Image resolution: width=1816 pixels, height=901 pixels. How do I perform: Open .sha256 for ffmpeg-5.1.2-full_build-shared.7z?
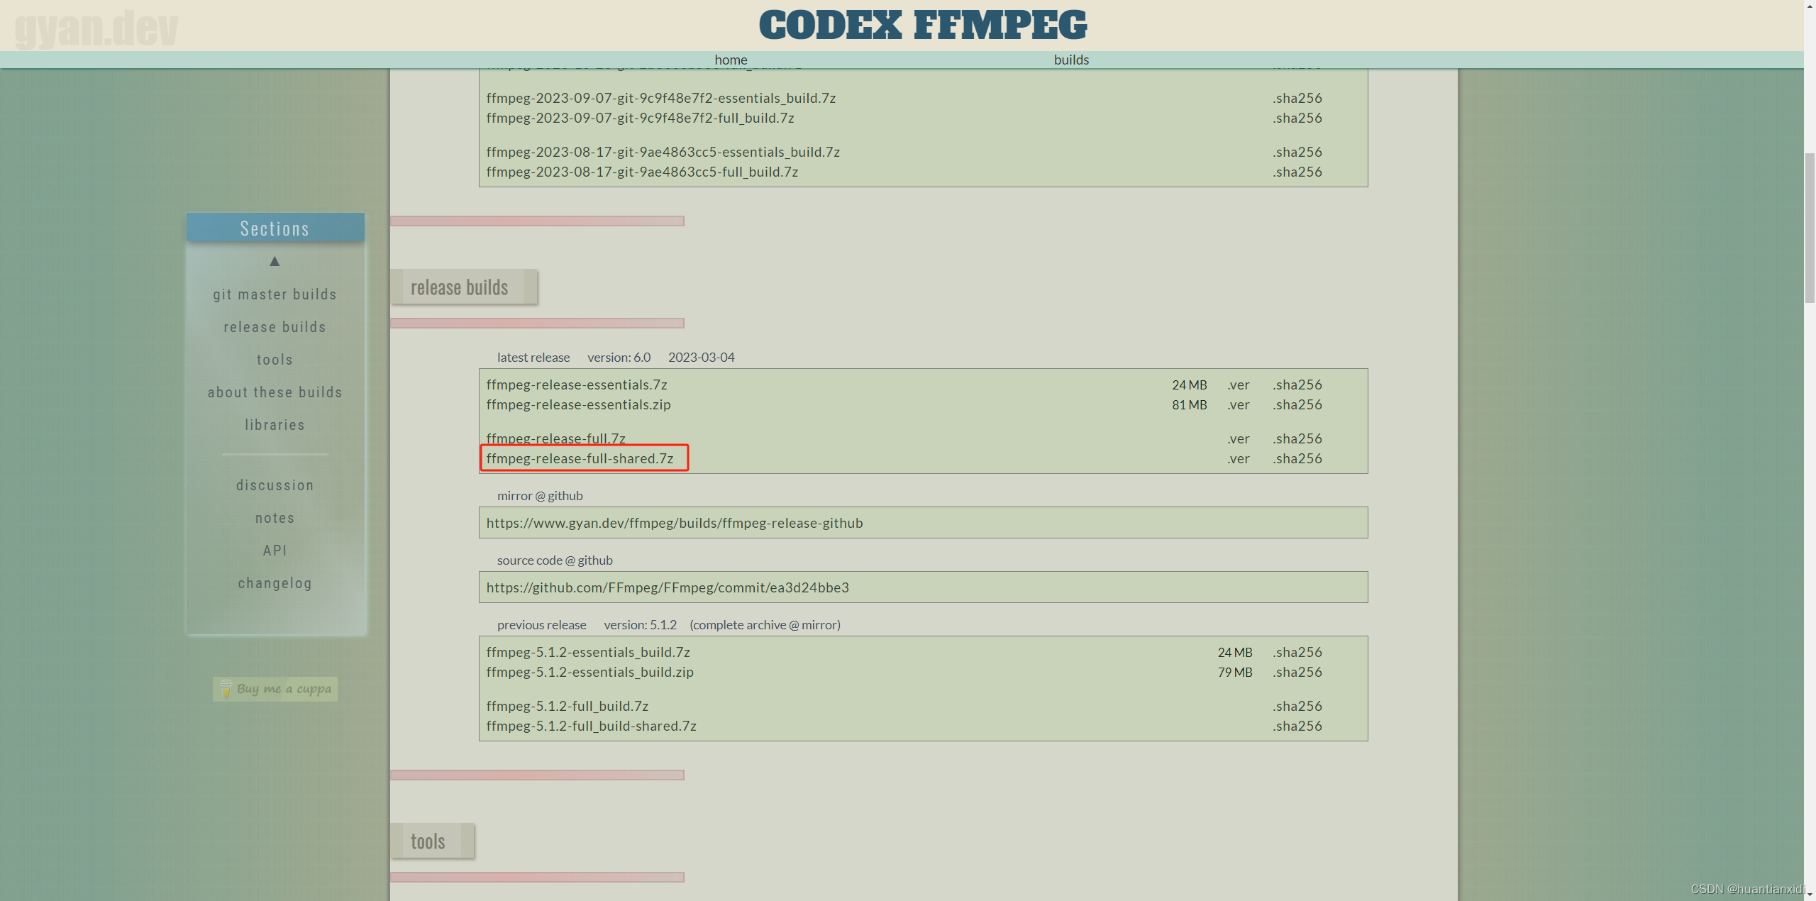tap(1297, 726)
